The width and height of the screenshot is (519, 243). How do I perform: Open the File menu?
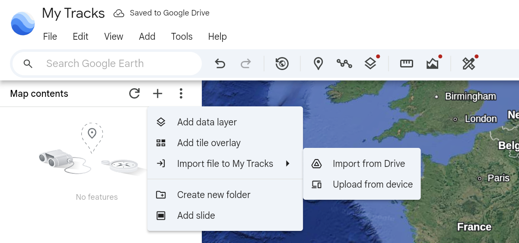click(x=50, y=37)
